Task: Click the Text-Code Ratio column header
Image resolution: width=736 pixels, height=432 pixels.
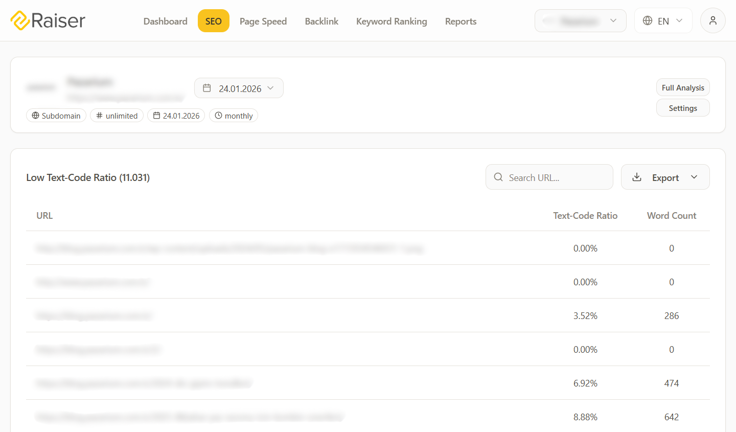Action: pyautogui.click(x=585, y=216)
